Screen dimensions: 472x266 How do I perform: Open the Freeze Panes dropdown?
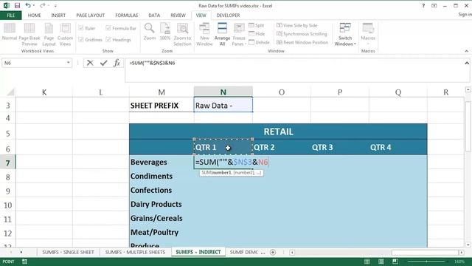click(239, 34)
